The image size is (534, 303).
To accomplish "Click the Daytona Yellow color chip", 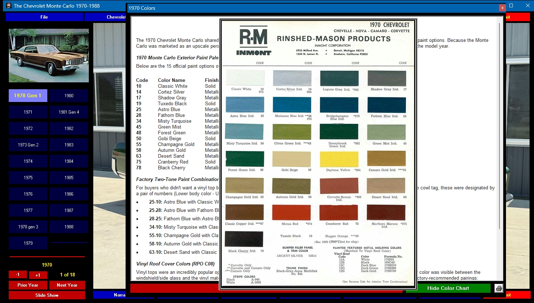I will (x=339, y=159).
